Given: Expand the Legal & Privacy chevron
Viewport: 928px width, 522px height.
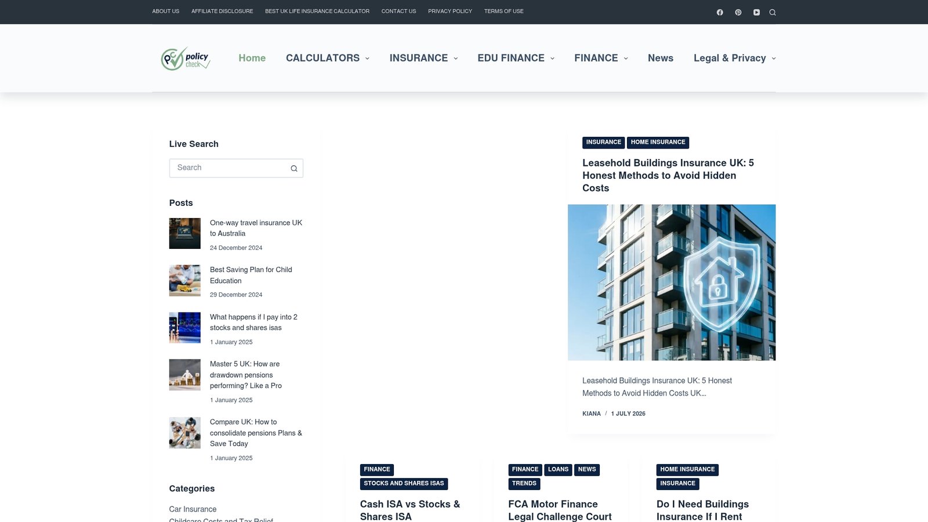Looking at the screenshot, I should click(774, 59).
